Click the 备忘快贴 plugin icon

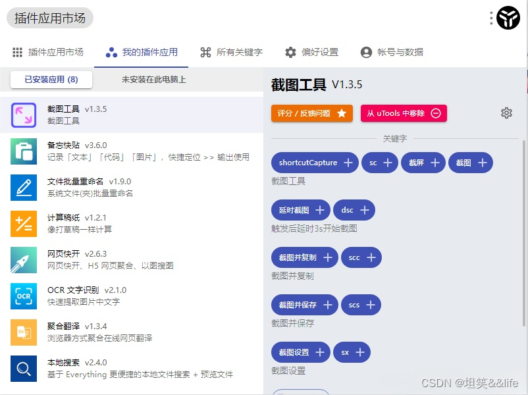pos(24,151)
